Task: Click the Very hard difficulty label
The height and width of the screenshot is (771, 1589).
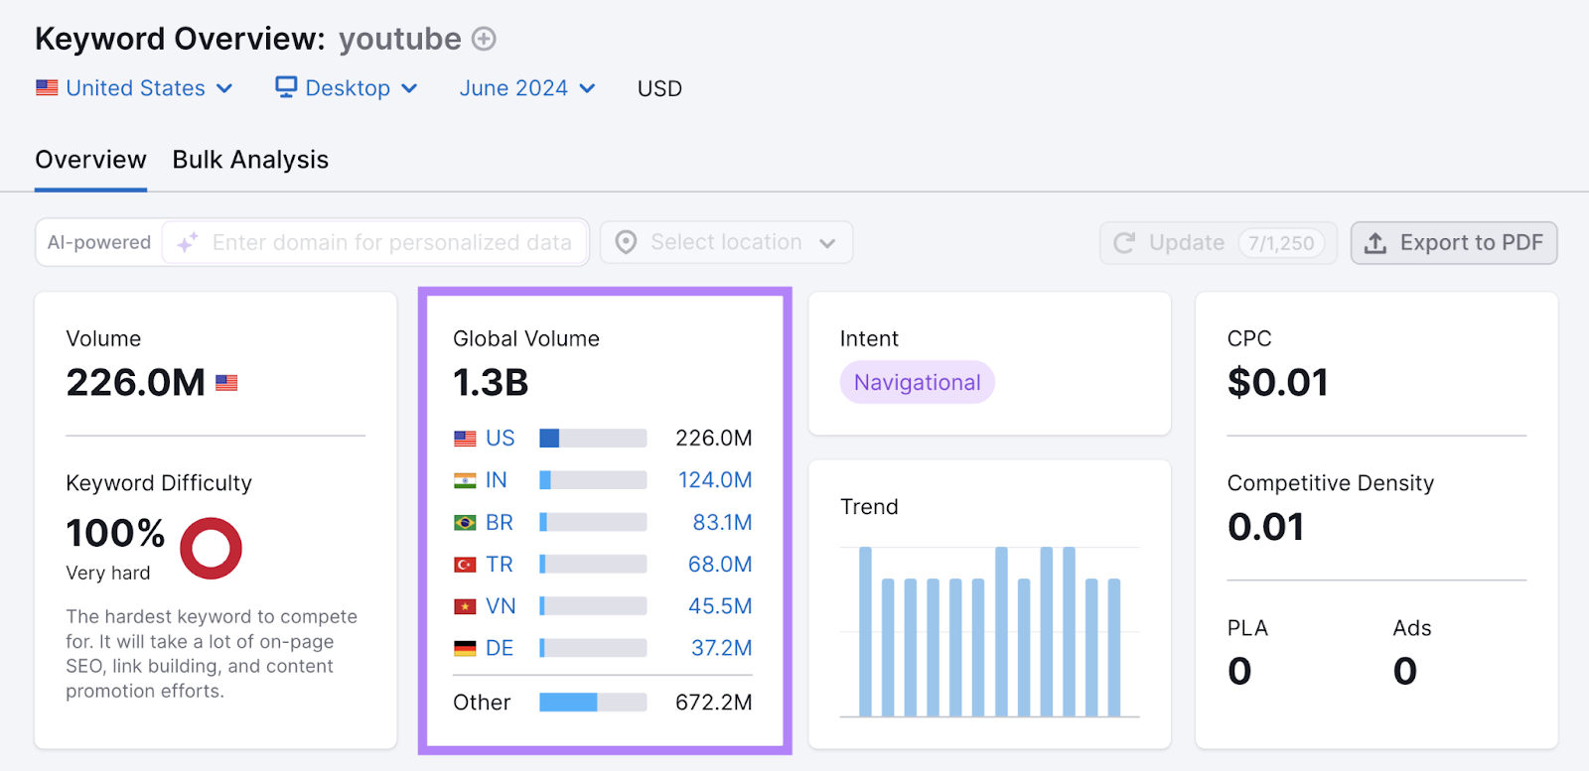Action: (x=108, y=574)
